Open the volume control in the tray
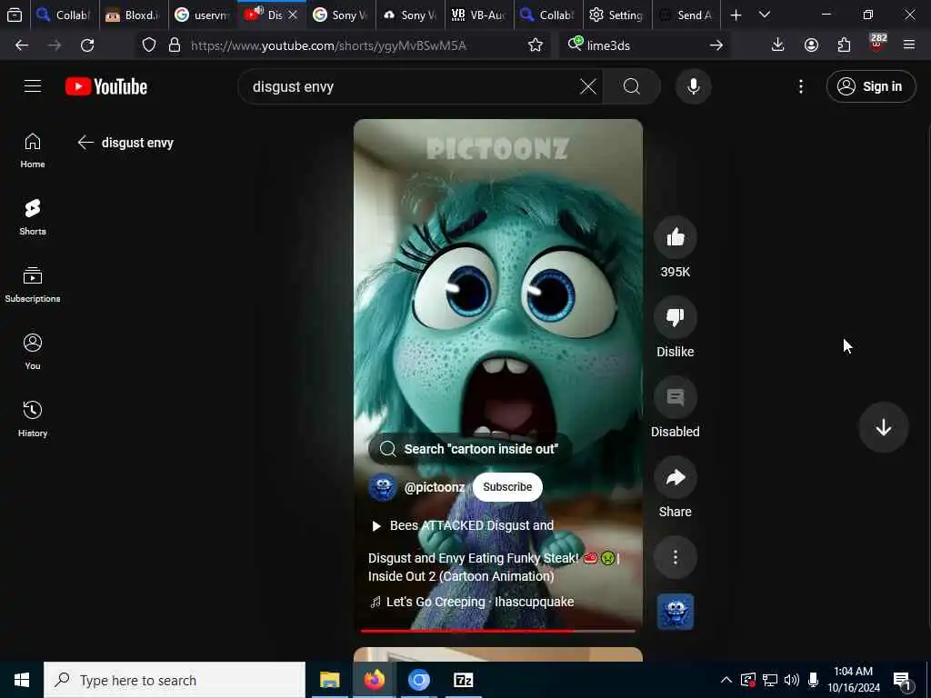The width and height of the screenshot is (931, 698). click(791, 680)
